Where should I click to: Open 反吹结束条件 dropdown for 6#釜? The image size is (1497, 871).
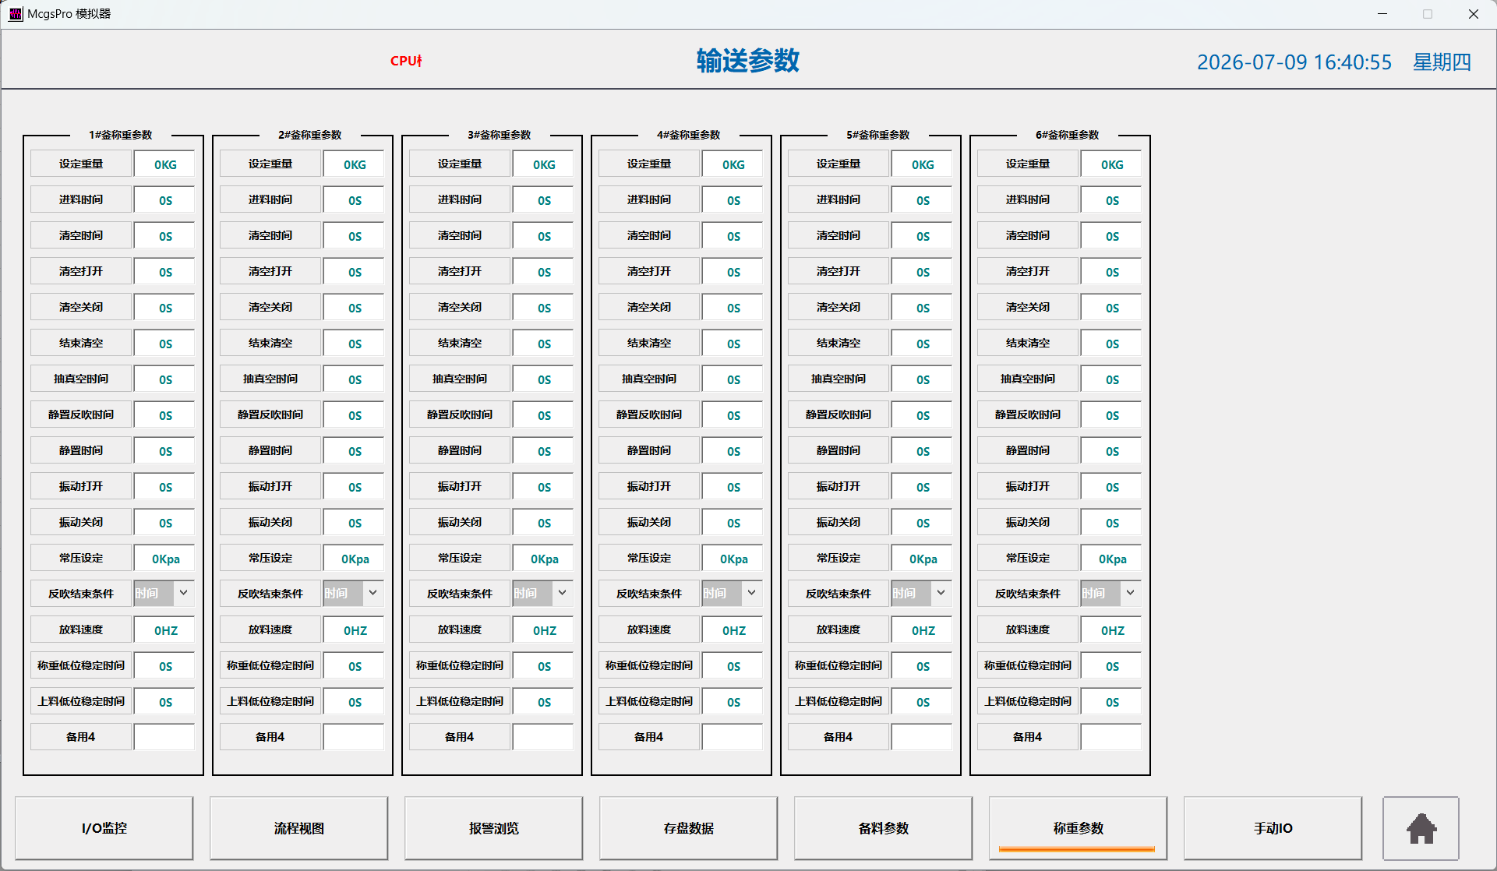[x=1130, y=593]
